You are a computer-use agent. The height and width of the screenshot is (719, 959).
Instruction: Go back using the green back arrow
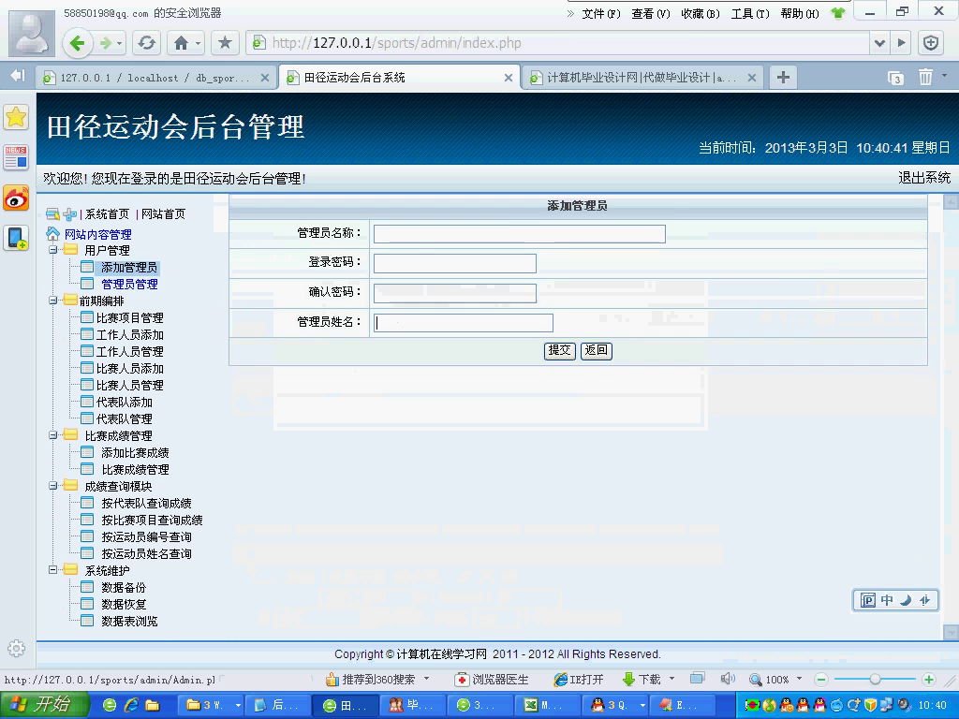(77, 43)
